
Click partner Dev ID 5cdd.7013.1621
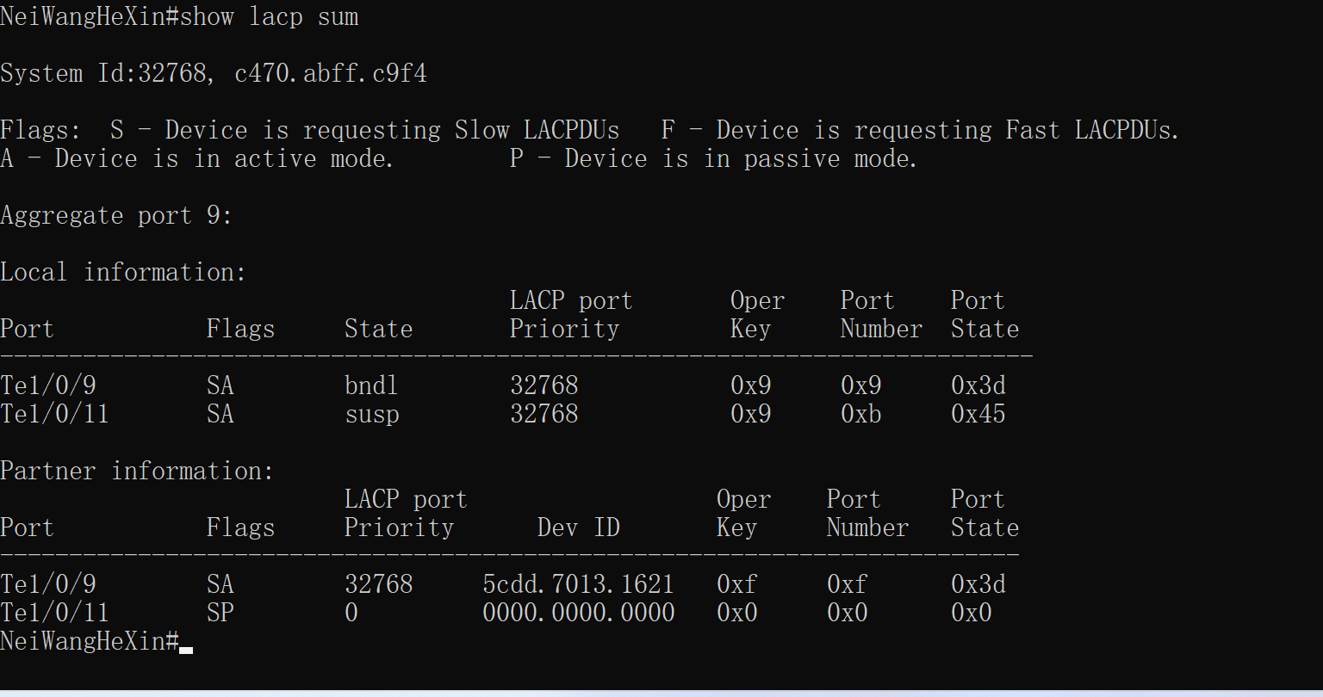click(x=578, y=585)
